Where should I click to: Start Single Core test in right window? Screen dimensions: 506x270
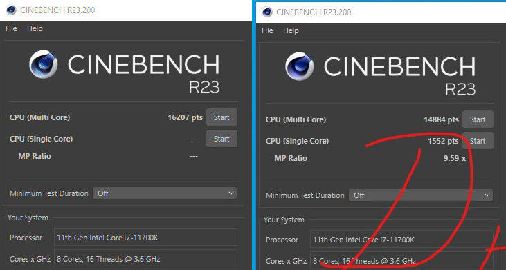coord(478,141)
